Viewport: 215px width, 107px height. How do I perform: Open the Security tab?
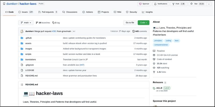(x=131, y=12)
